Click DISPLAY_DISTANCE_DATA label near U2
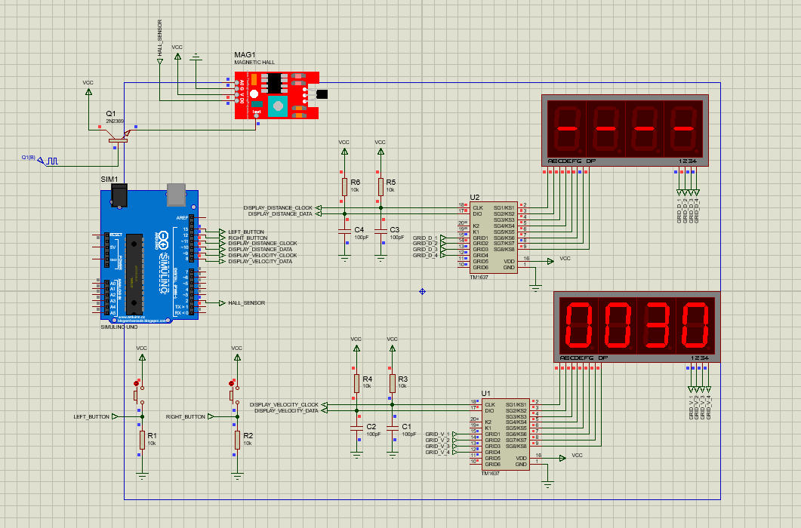Screen dimensions: 801x528 pyautogui.click(x=280, y=214)
